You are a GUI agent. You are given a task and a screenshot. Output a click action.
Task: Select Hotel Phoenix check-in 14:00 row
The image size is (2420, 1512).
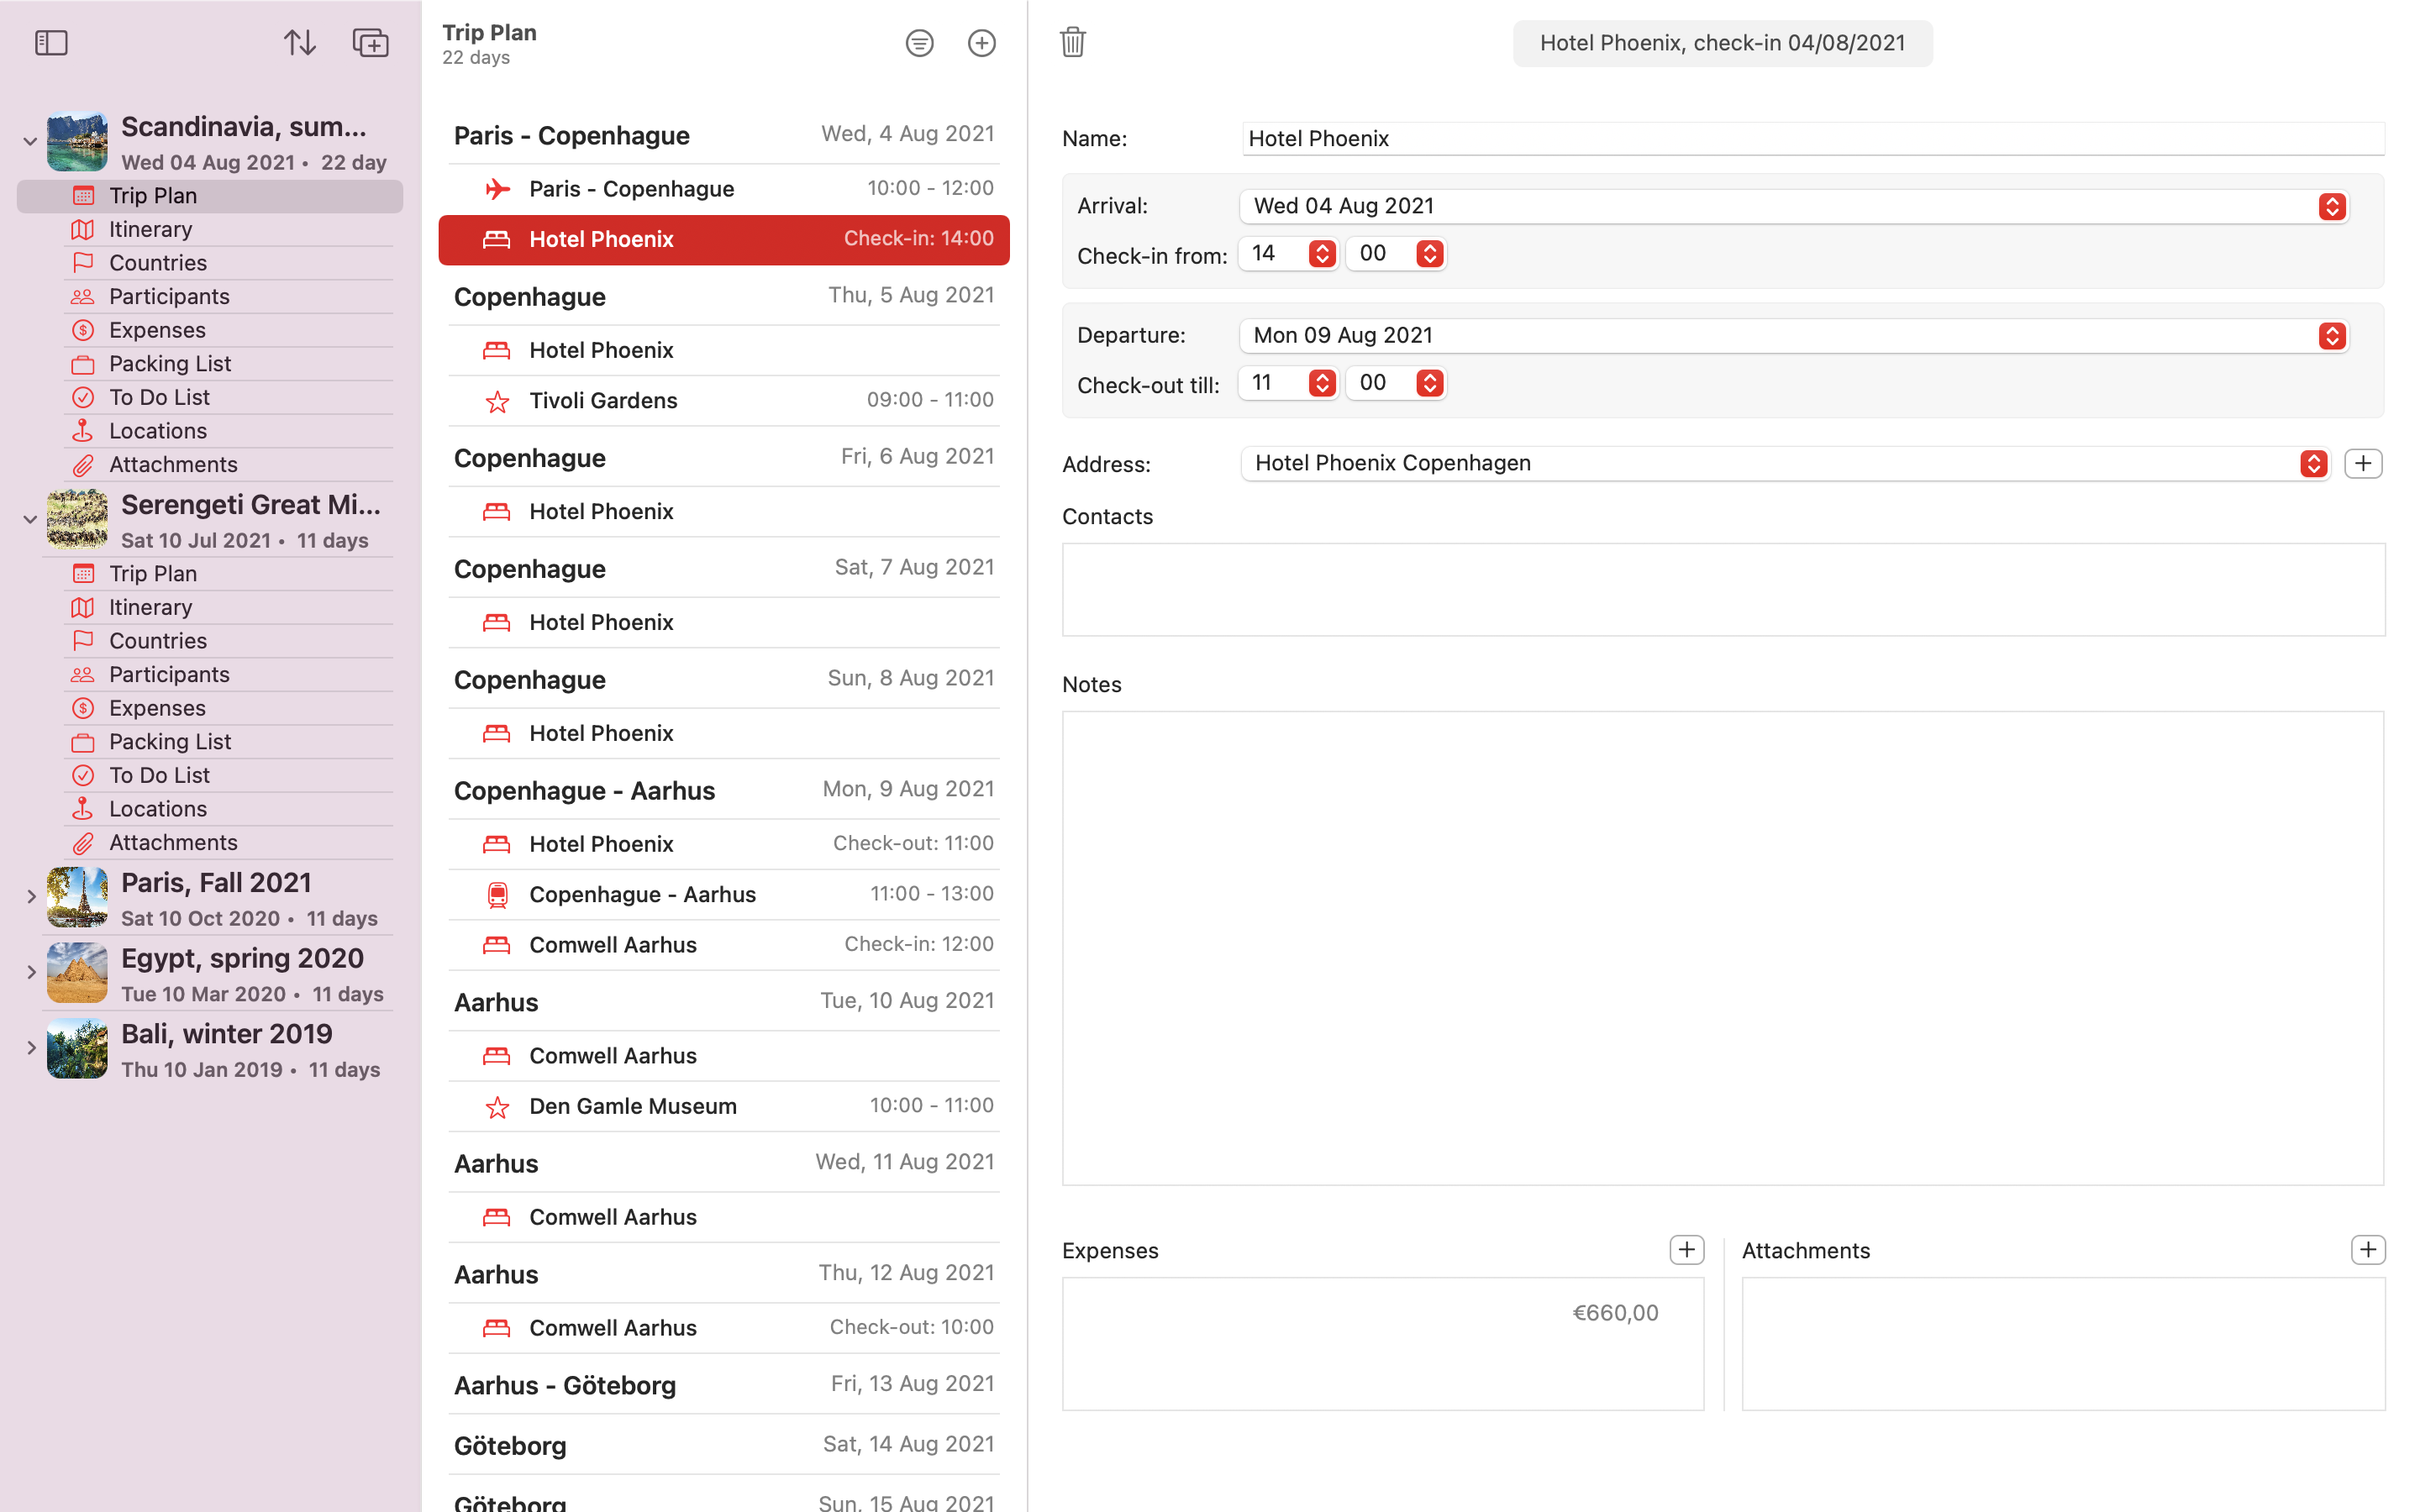[x=724, y=240]
